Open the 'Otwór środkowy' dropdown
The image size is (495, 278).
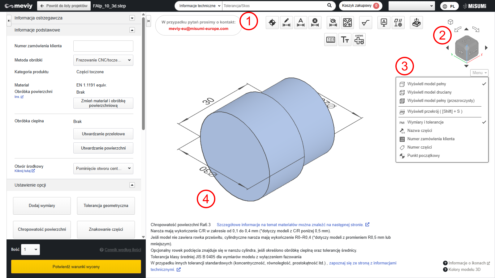pos(103,169)
